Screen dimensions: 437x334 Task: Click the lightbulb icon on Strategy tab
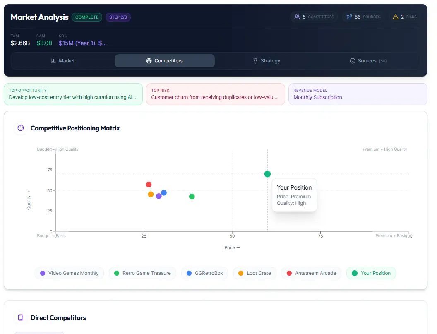click(x=255, y=61)
